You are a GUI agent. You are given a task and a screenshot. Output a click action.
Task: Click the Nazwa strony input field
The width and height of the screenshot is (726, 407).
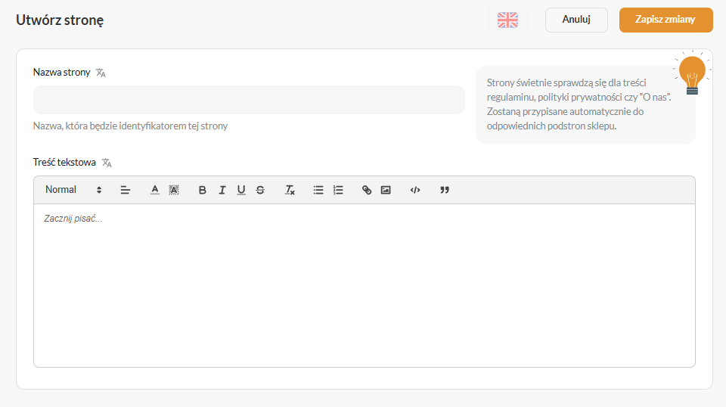pyautogui.click(x=249, y=100)
